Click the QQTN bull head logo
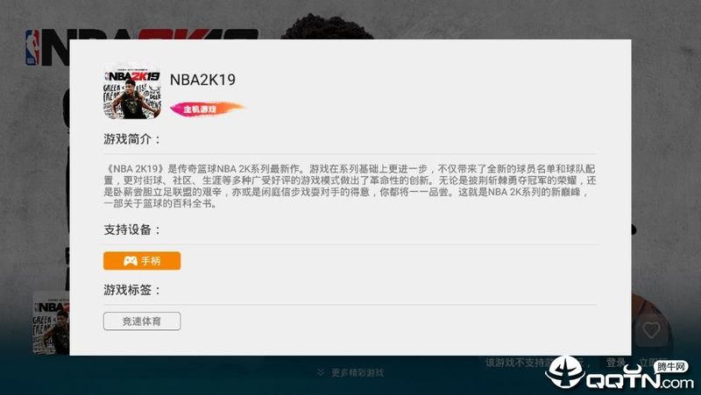The height and width of the screenshot is (395, 701). click(x=564, y=372)
